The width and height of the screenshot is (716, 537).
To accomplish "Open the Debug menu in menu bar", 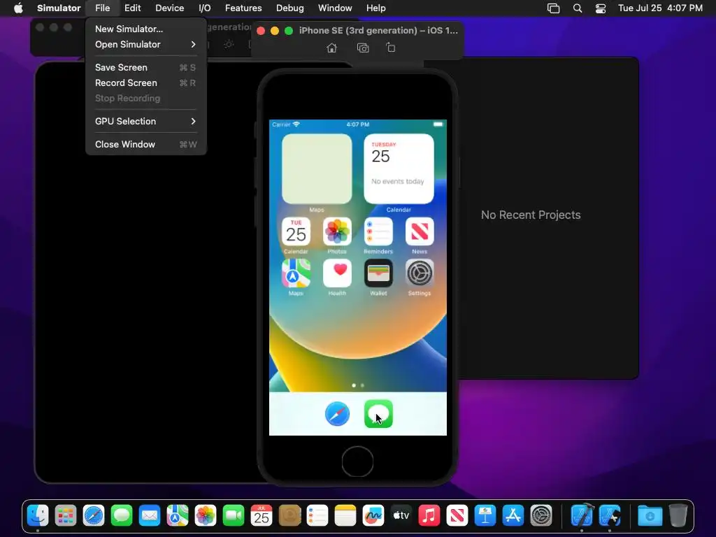I will tap(290, 8).
